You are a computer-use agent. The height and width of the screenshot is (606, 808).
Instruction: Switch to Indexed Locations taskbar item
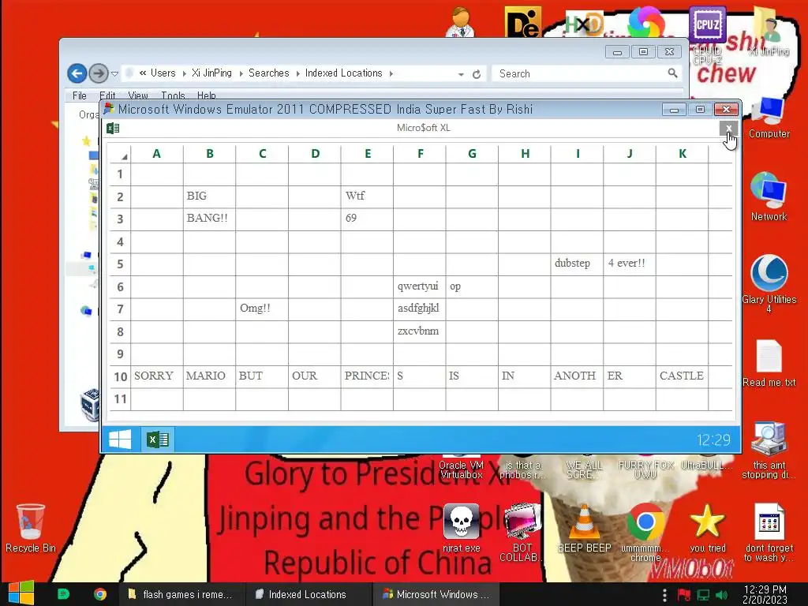(x=307, y=594)
